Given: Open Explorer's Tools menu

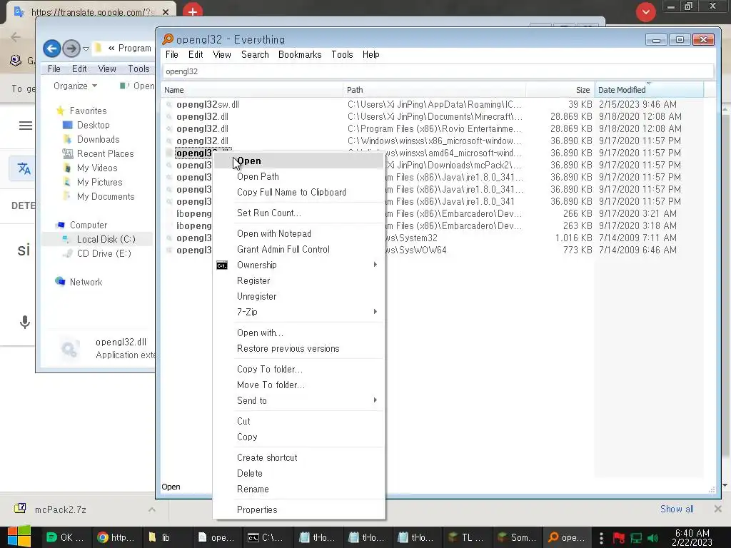Looking at the screenshot, I should [138, 68].
